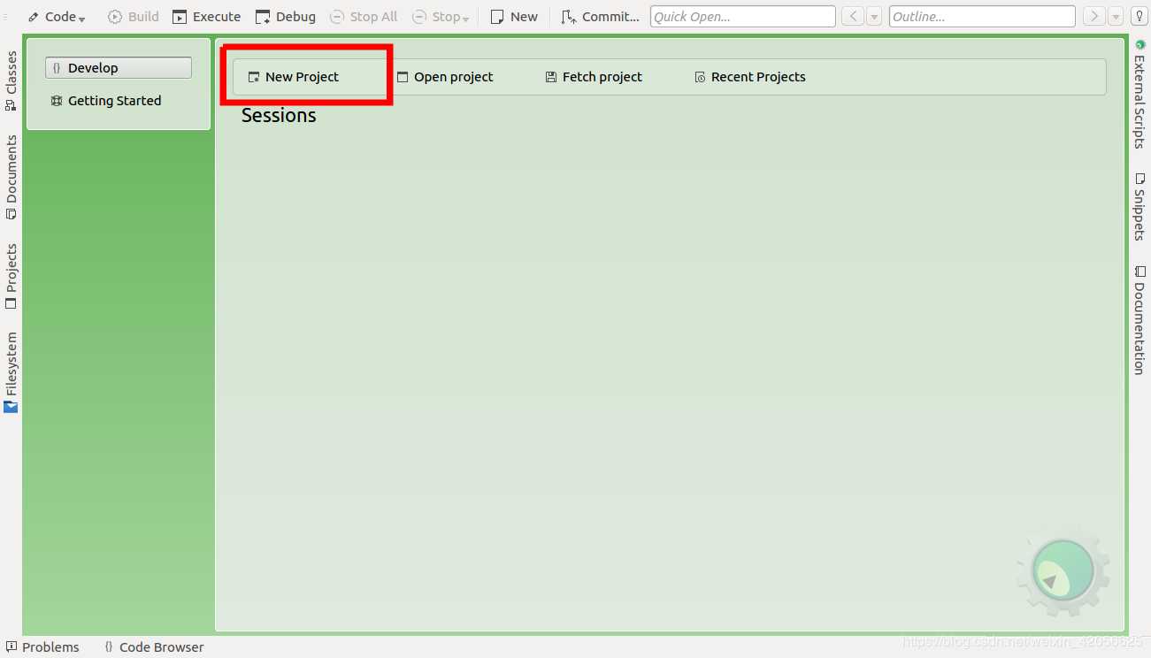The width and height of the screenshot is (1151, 658).
Task: Click the back navigation arrow
Action: tap(852, 17)
